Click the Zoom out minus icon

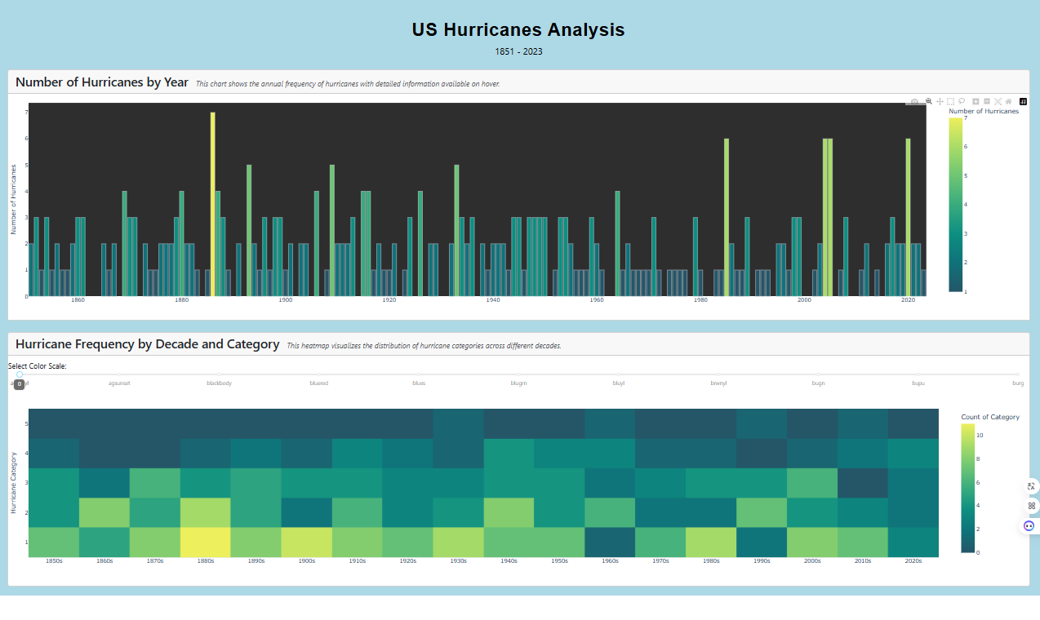coord(987,101)
